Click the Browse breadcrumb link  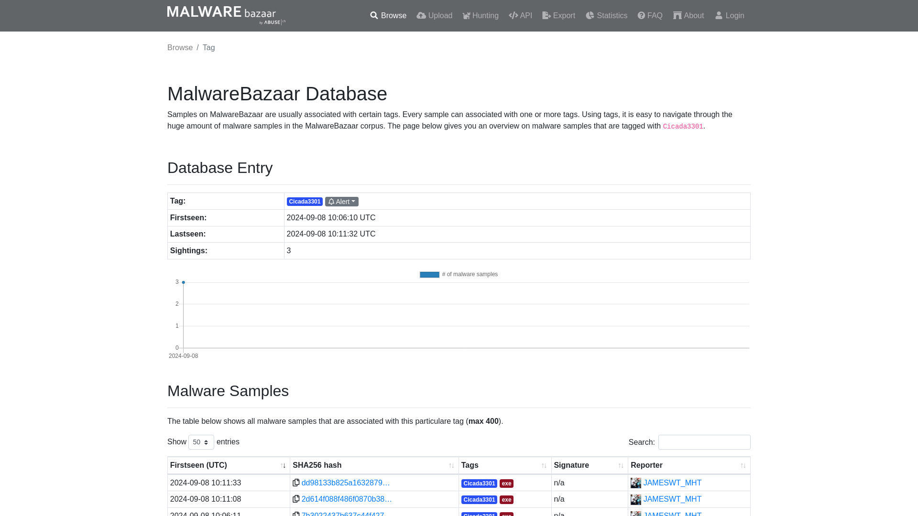(x=180, y=47)
